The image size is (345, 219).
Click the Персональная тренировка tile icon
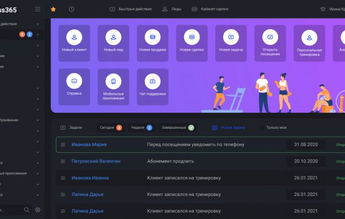(x=309, y=37)
